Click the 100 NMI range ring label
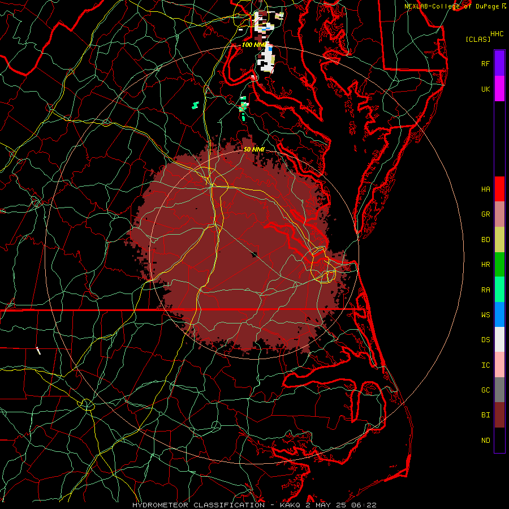The width and height of the screenshot is (509, 509). 254,45
